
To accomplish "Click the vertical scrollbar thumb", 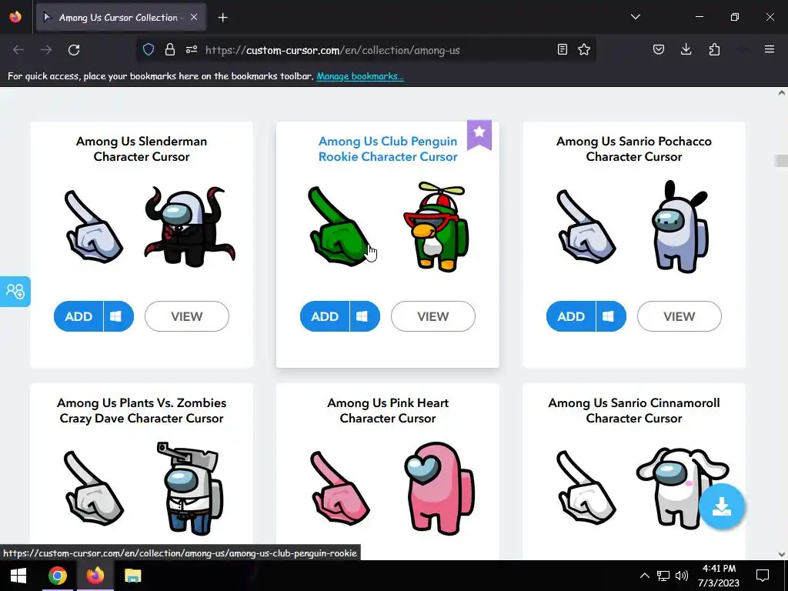I will tap(782, 161).
